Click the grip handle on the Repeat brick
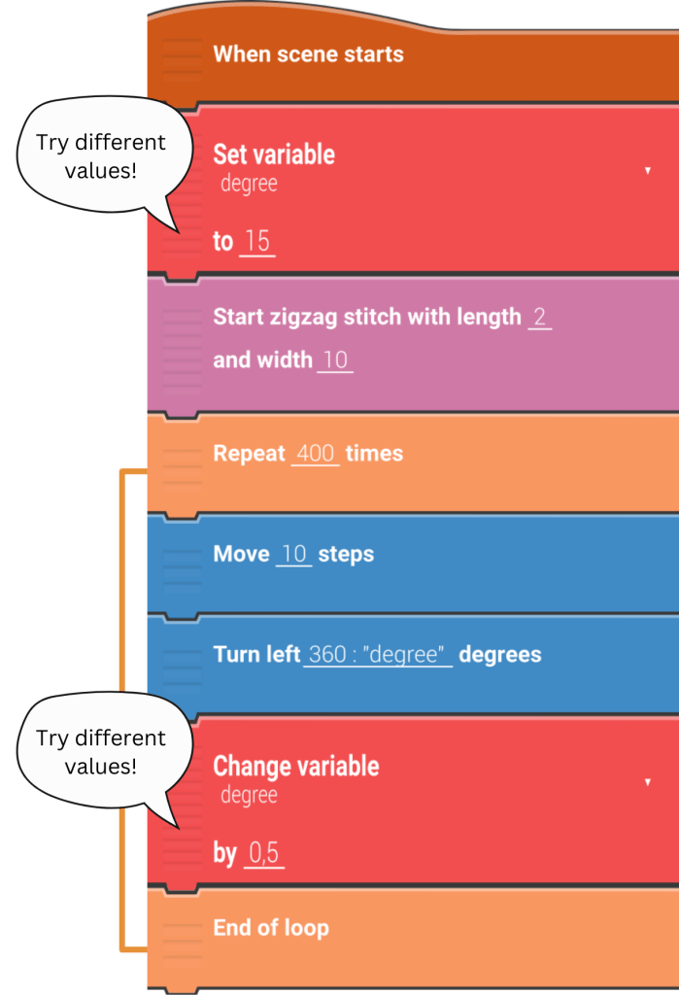Image resolution: width=679 pixels, height=995 pixels. coord(182,457)
